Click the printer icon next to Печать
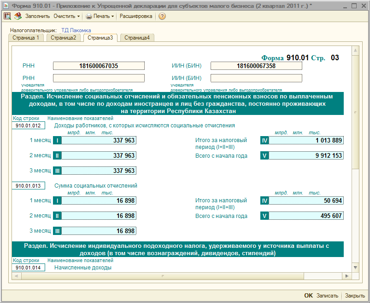370x303 pixels. tap(88, 16)
